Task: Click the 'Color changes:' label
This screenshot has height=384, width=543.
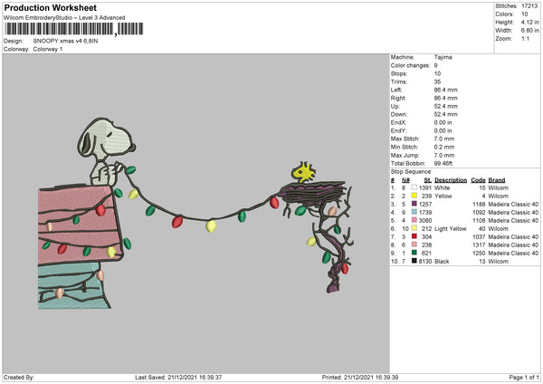Action: (410, 65)
